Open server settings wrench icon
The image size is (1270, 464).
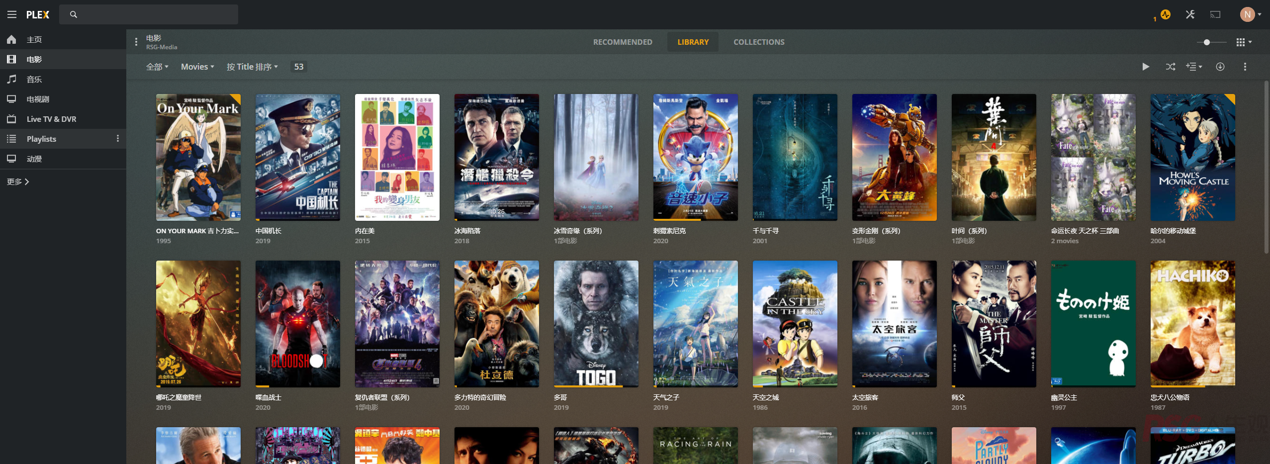coord(1190,14)
